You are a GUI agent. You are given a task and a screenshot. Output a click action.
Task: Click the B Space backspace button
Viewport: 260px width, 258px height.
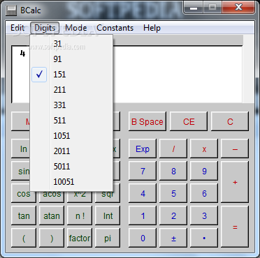tap(147, 121)
